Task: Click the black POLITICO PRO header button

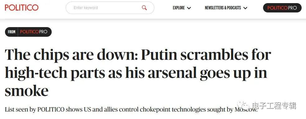Action: 282,8
